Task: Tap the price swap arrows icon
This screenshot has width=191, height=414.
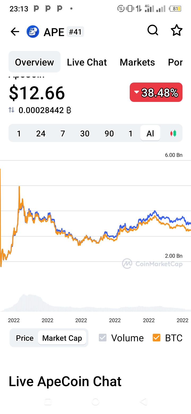Action: tap(11, 110)
